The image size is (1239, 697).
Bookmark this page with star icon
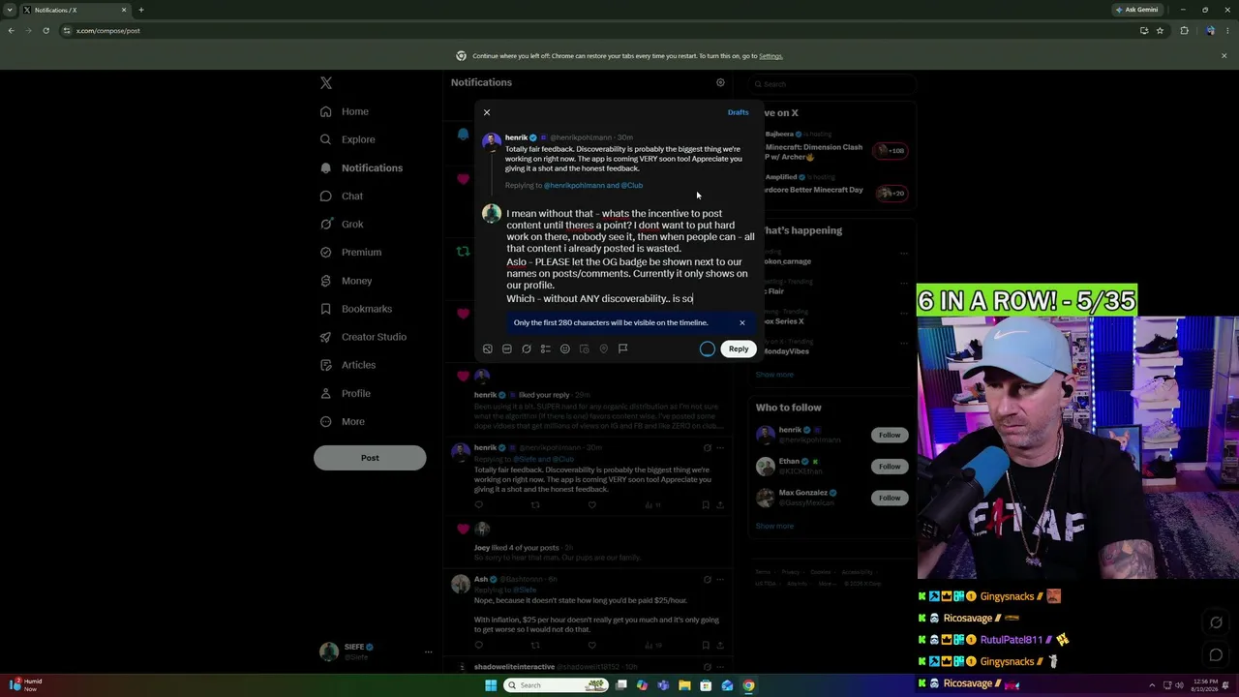(x=1160, y=30)
